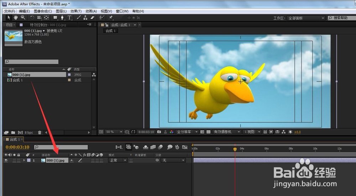Enable Frame Blending for the composition
The width and height of the screenshot is (356, 196).
pyautogui.click(x=153, y=147)
